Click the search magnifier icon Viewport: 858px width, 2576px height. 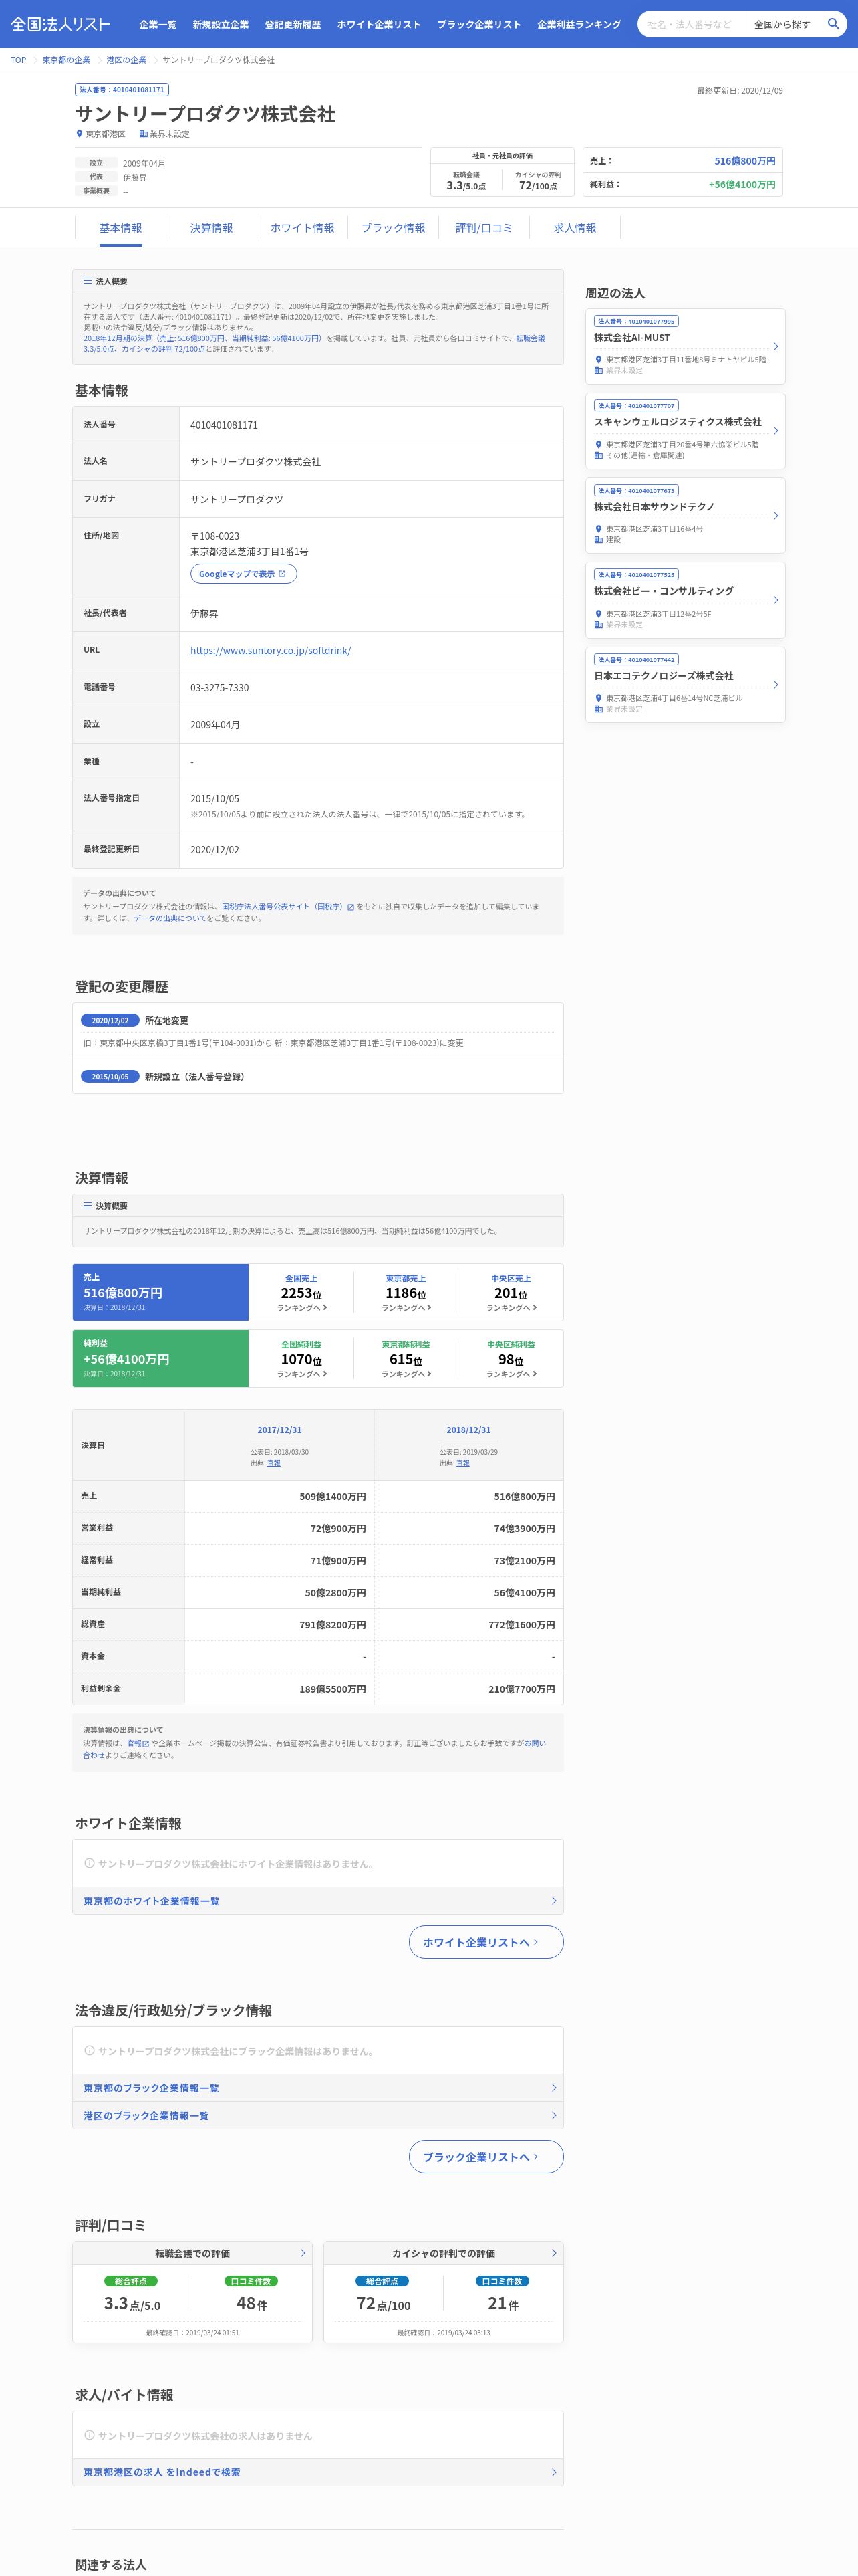[x=833, y=24]
